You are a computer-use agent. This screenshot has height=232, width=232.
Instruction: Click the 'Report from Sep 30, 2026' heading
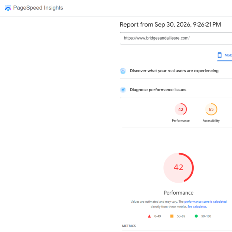(170, 24)
